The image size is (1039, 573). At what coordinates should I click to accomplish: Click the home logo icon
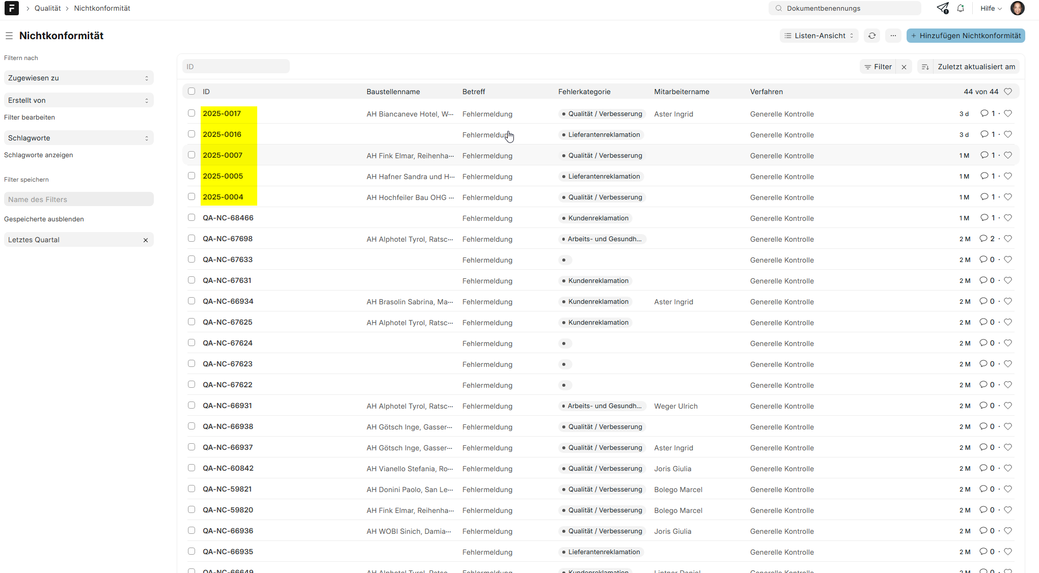click(11, 8)
